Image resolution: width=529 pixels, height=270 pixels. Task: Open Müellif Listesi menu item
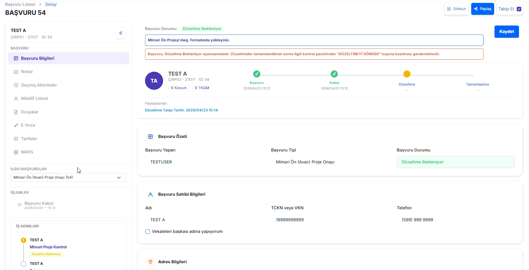(68, 99)
